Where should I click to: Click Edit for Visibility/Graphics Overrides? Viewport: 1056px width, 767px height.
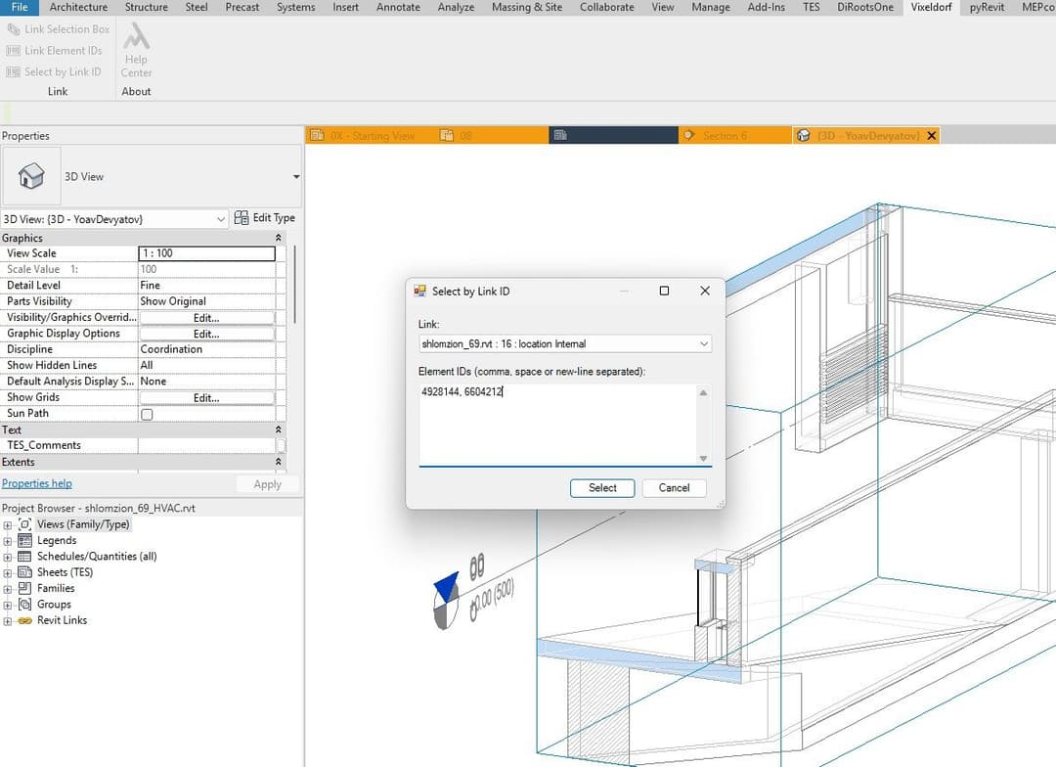(x=206, y=317)
